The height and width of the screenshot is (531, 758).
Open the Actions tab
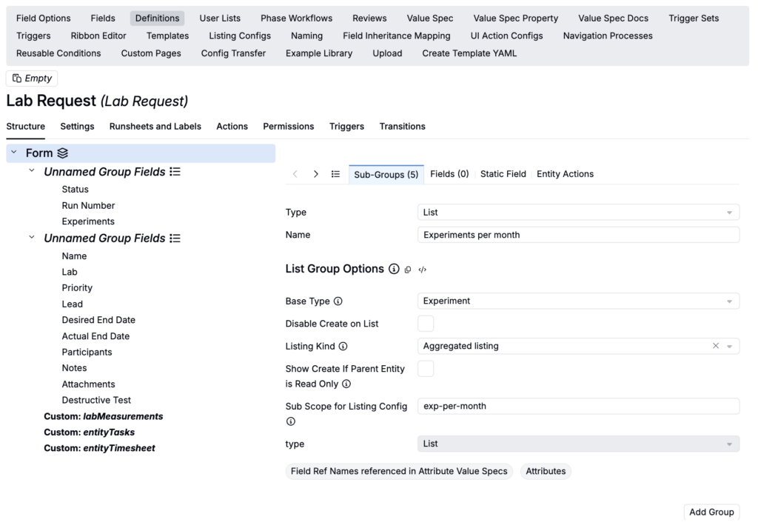pos(232,126)
